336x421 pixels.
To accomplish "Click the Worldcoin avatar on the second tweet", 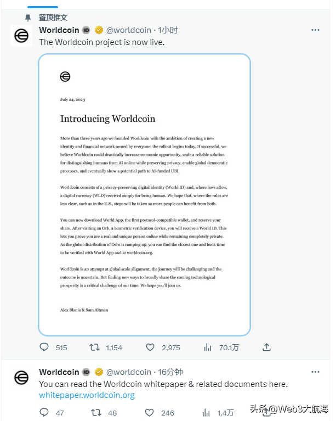I will click(21, 378).
